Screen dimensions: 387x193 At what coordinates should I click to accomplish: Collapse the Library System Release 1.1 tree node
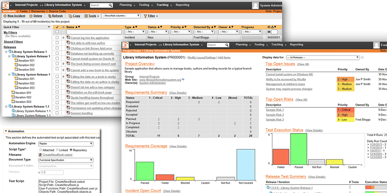point(6,107)
